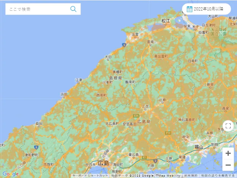Click the search magnifier icon
This screenshot has height=178, width=237.
click(x=73, y=9)
